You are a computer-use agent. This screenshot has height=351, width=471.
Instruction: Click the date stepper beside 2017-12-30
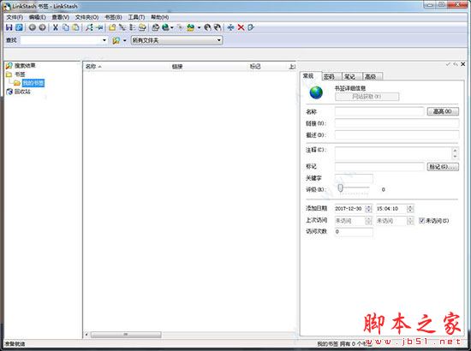368,209
